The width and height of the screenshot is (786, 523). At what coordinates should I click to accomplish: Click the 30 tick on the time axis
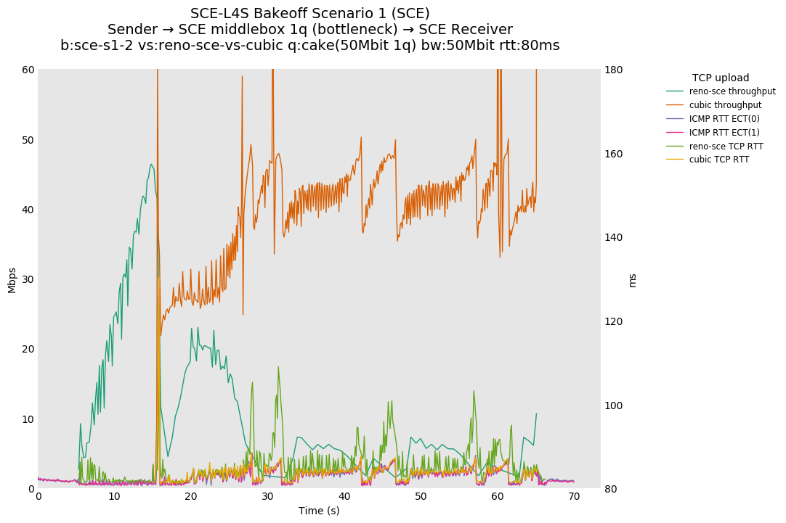267,496
